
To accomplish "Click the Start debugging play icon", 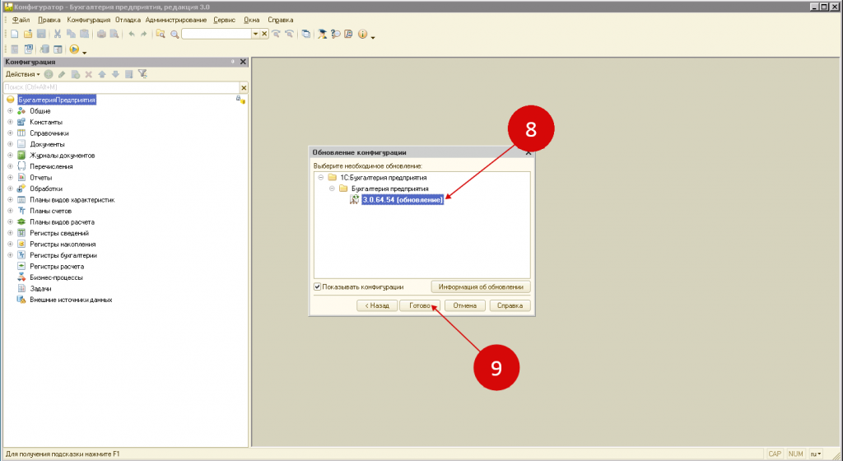I will point(74,49).
